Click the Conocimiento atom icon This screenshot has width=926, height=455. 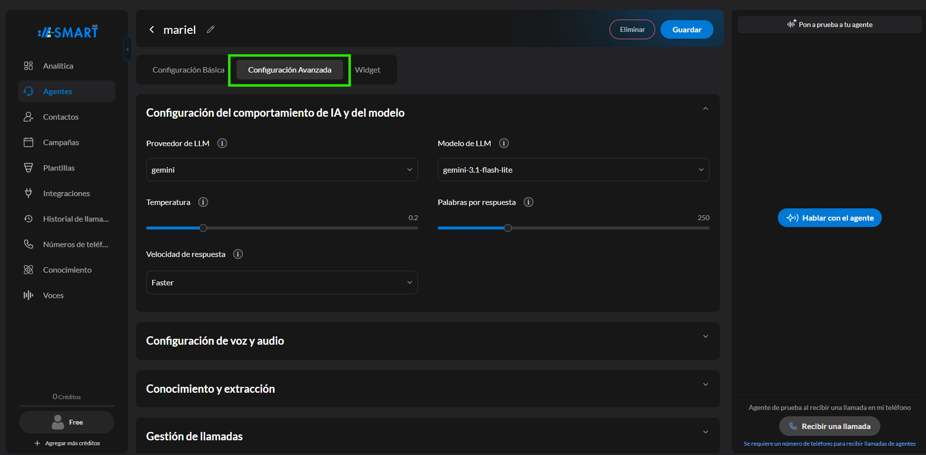coord(28,270)
